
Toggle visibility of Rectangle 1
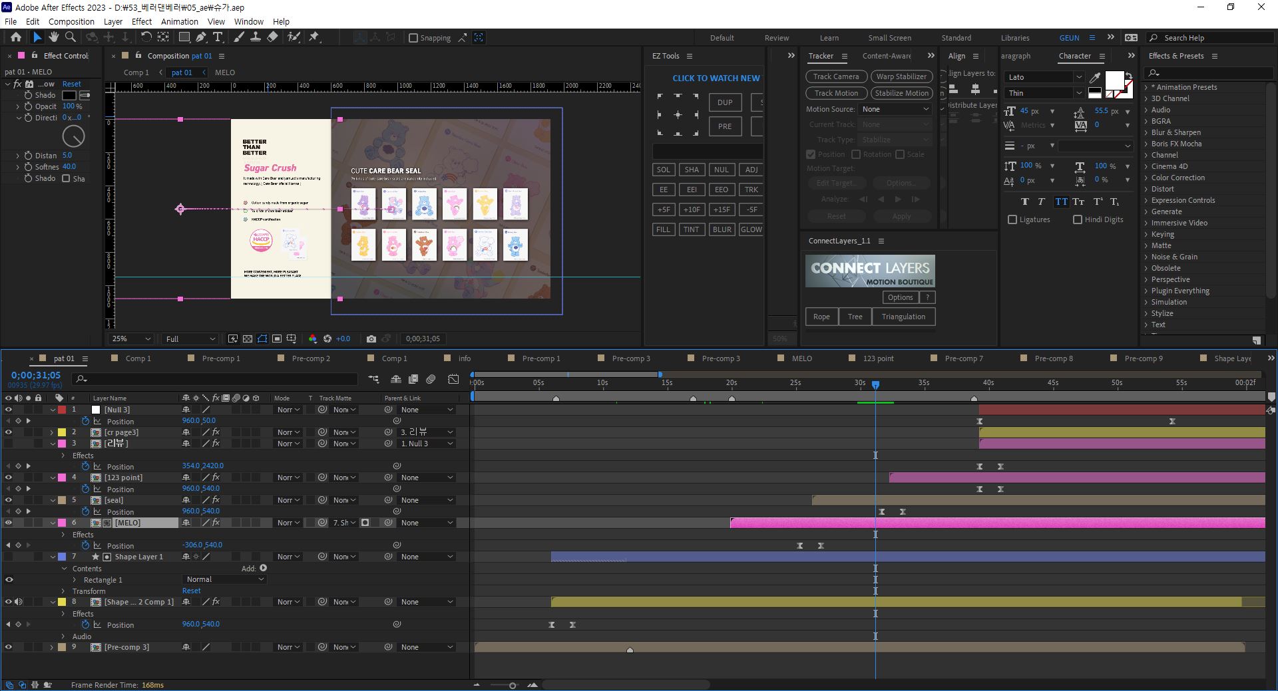point(9,579)
